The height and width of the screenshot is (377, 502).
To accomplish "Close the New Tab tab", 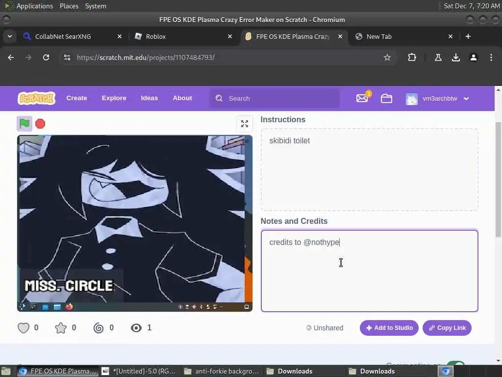I will (x=451, y=36).
